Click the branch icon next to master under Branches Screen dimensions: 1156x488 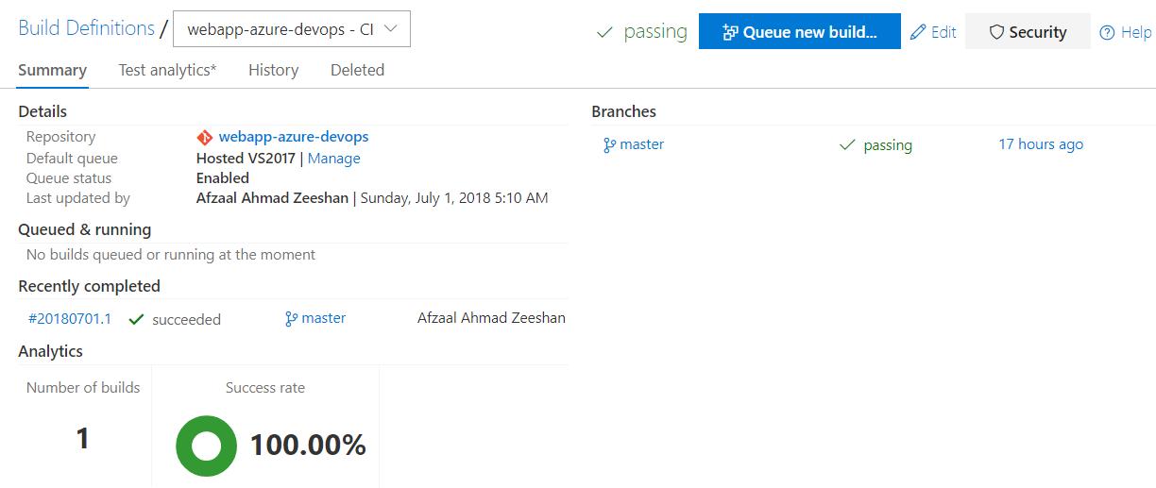[609, 145]
